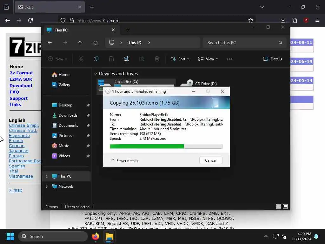This screenshot has height=244, width=325.
Task: Switch to large icons view in status bar
Action: pos(285,207)
